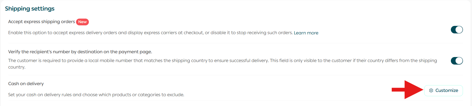Click white knob of express shipping toggle

tap(459, 30)
